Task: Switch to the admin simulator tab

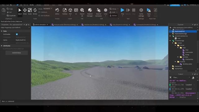Action: 40,25
